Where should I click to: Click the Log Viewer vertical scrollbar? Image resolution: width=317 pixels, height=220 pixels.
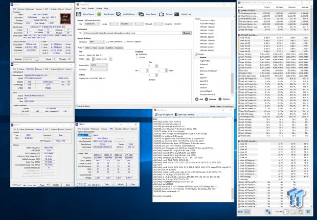pos(233,159)
